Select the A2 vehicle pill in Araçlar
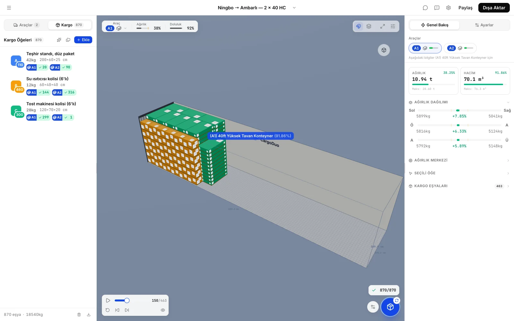Image resolution: width=514 pixels, height=321 pixels. [460, 48]
